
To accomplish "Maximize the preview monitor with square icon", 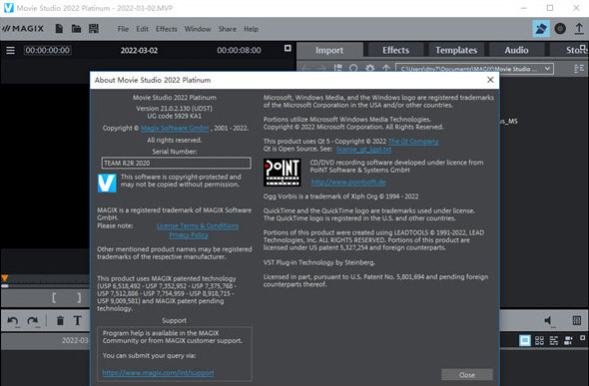I will [288, 48].
